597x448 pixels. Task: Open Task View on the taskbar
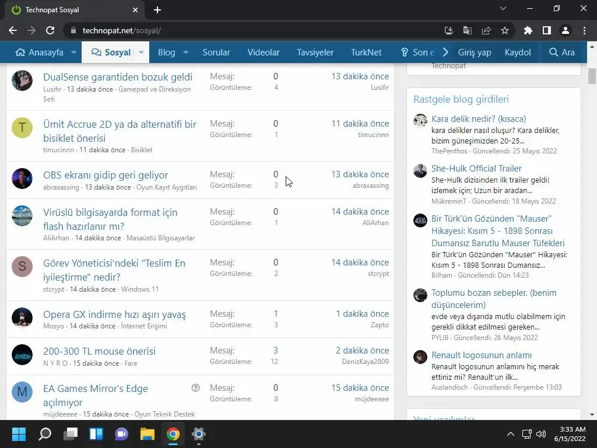point(71,434)
